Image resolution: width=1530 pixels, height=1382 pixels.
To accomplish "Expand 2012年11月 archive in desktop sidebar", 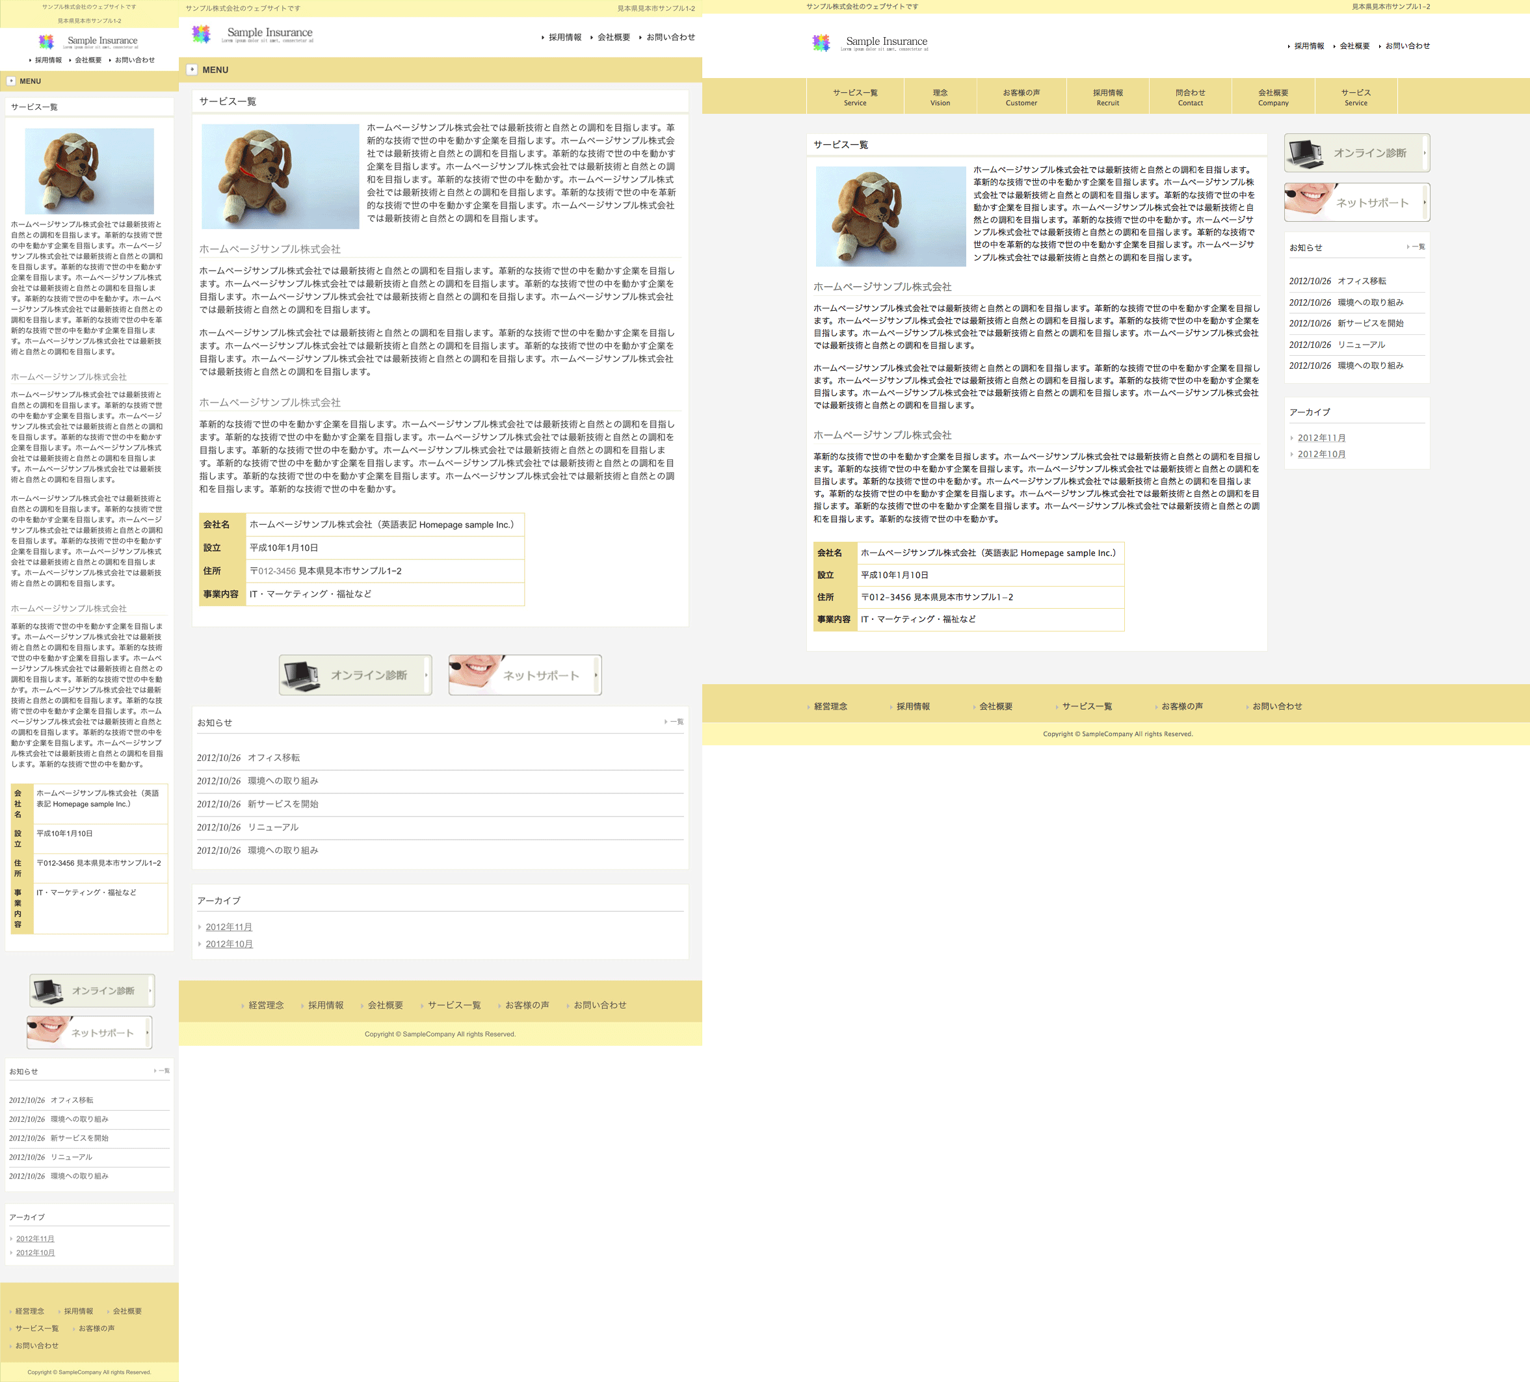I will coord(1321,438).
